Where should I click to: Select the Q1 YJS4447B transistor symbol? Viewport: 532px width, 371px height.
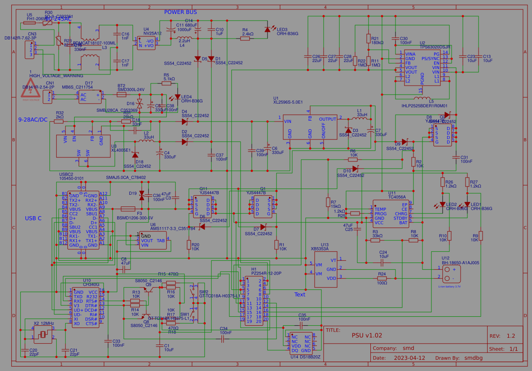click(263, 206)
